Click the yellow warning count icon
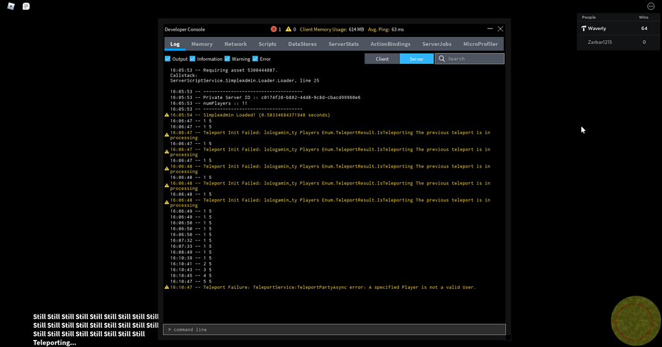The image size is (662, 347). pos(288,29)
